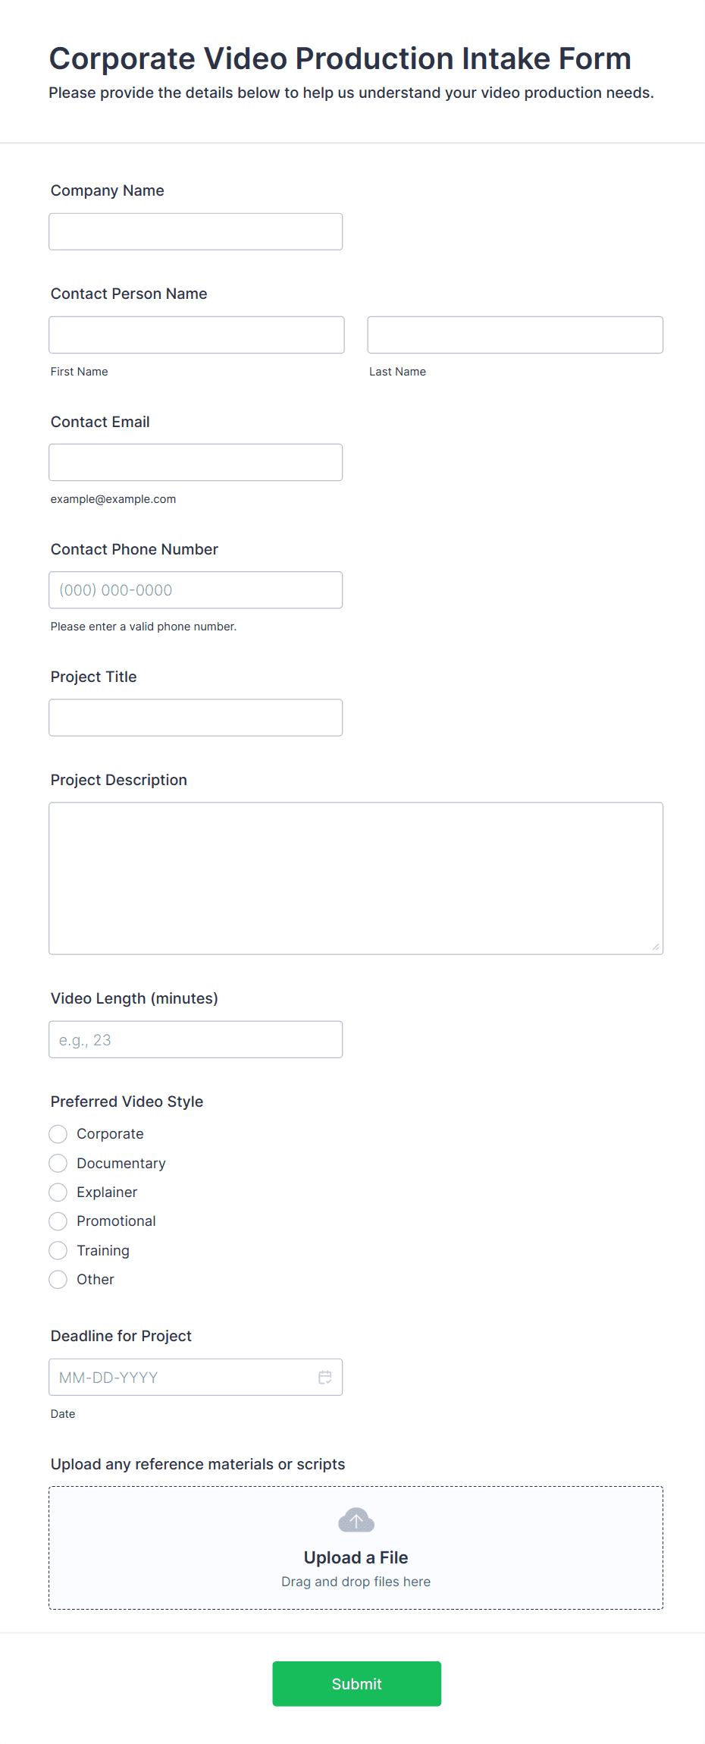Click into the First Name input
The height and width of the screenshot is (1744, 705).
196,335
